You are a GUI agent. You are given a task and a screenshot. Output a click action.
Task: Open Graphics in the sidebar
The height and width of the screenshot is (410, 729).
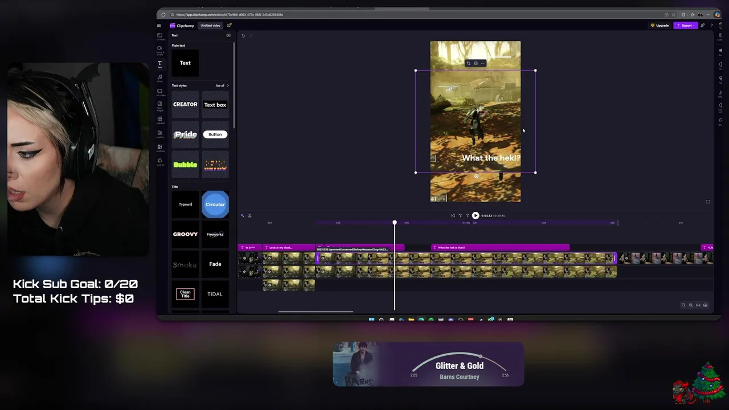click(160, 134)
